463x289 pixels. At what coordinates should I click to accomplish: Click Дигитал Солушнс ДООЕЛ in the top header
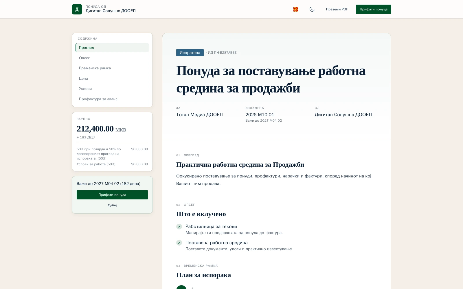click(x=111, y=11)
